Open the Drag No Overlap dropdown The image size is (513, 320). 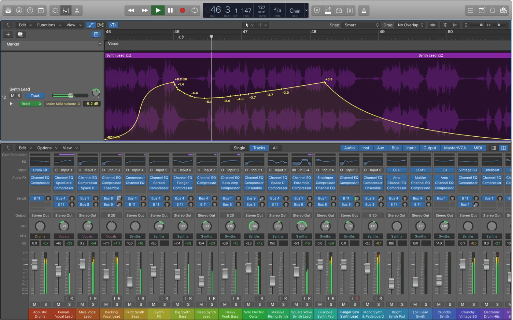tap(410, 25)
